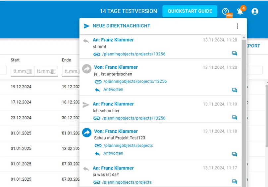Click 'An: Franz Klammer' above 'ja was ist da?'
This screenshot has height=187, width=268.
(x=113, y=168)
